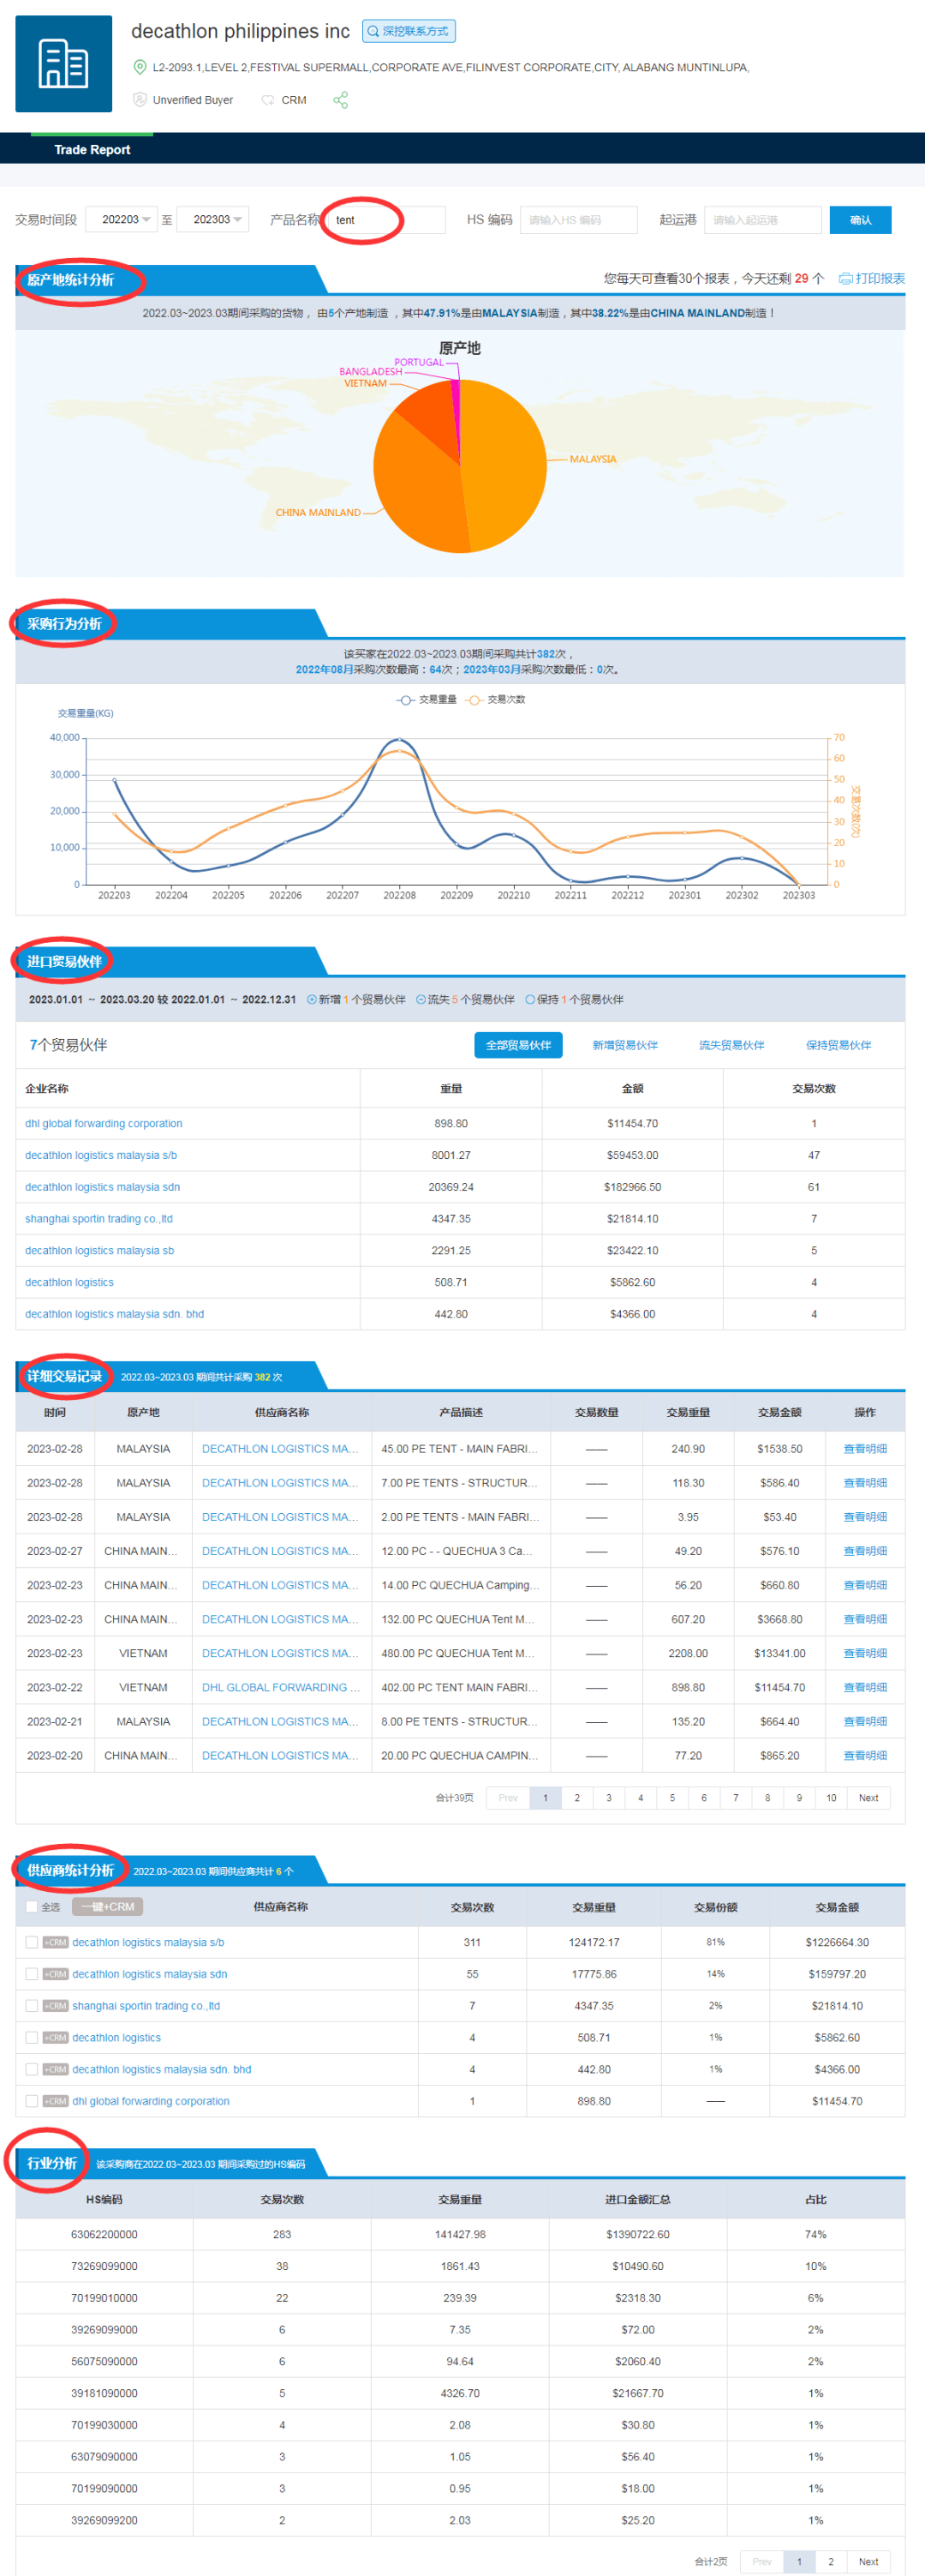The image size is (925, 2576).
Task: Click the share icon next to CRM
Action: coord(341,100)
